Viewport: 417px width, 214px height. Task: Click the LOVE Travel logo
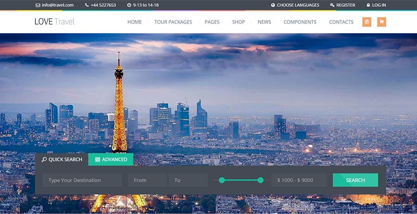pyautogui.click(x=55, y=22)
